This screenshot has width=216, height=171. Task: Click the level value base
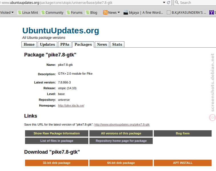[61, 94]
